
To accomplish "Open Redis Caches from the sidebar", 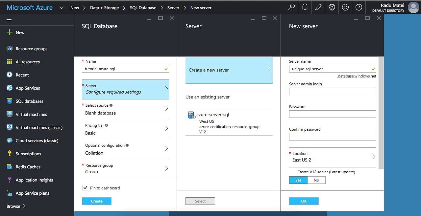I will (x=28, y=167).
